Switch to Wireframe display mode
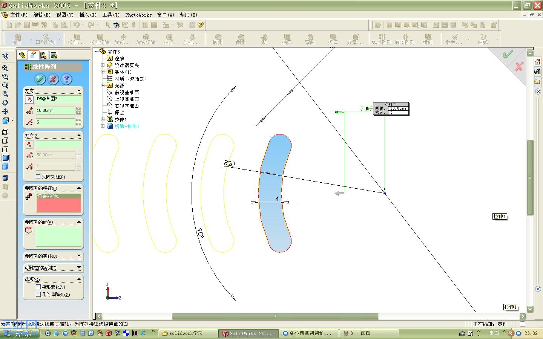The width and height of the screenshot is (543, 339). [5, 132]
